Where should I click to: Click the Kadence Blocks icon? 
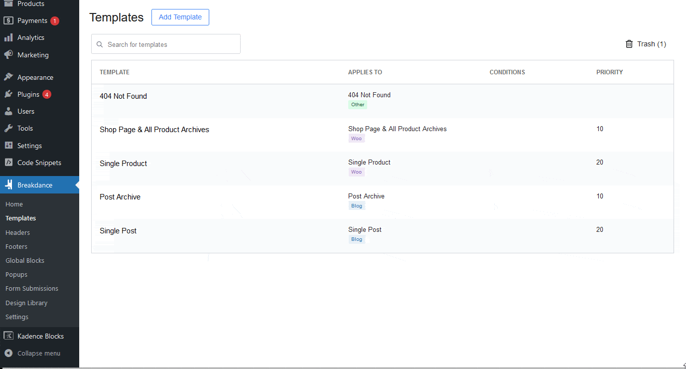point(8,336)
